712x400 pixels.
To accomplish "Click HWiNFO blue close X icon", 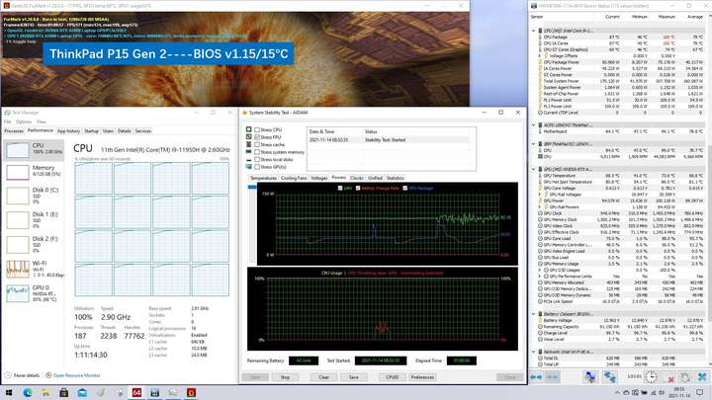I will point(702,377).
